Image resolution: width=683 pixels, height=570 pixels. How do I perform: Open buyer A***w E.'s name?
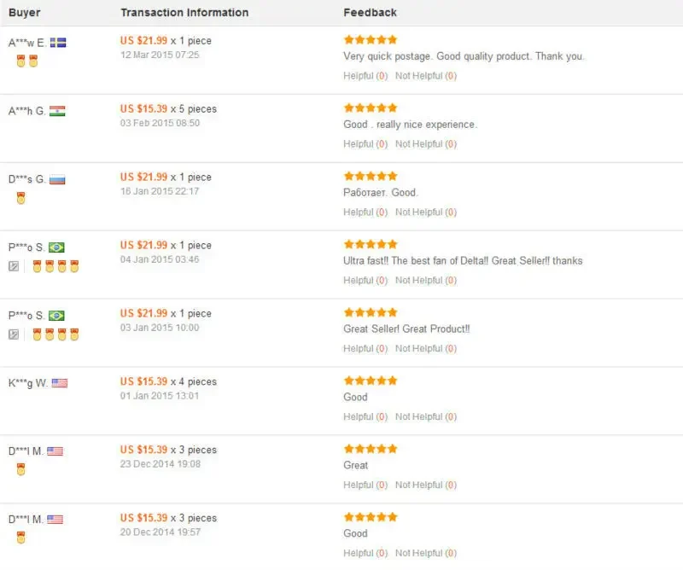27,43
